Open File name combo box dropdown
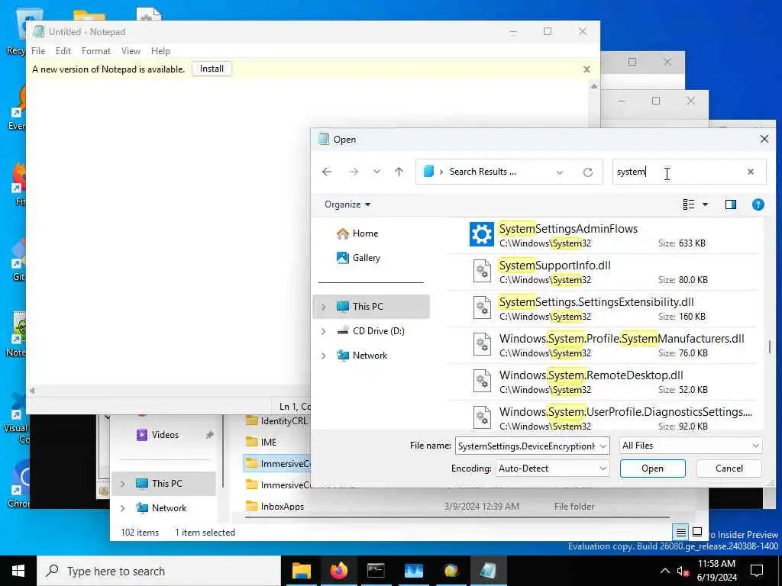 coord(603,446)
